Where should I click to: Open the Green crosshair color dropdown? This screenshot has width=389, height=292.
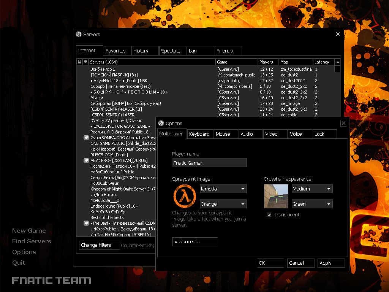point(312,204)
